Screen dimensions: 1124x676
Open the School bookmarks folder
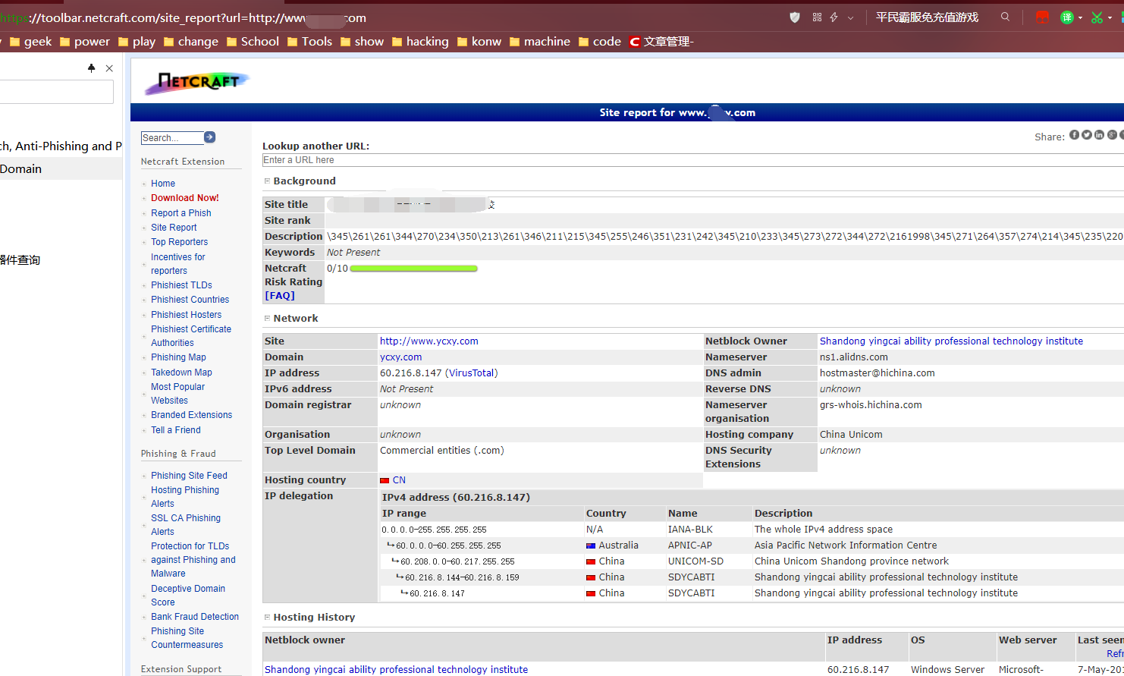tap(252, 42)
